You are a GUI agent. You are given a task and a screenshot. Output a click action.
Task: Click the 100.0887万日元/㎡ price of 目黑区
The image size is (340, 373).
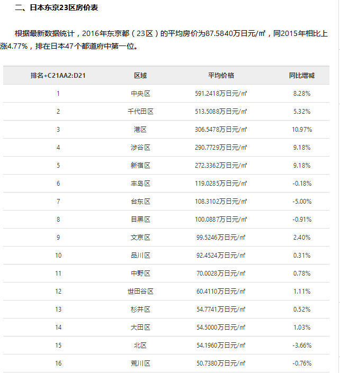[x=221, y=220]
